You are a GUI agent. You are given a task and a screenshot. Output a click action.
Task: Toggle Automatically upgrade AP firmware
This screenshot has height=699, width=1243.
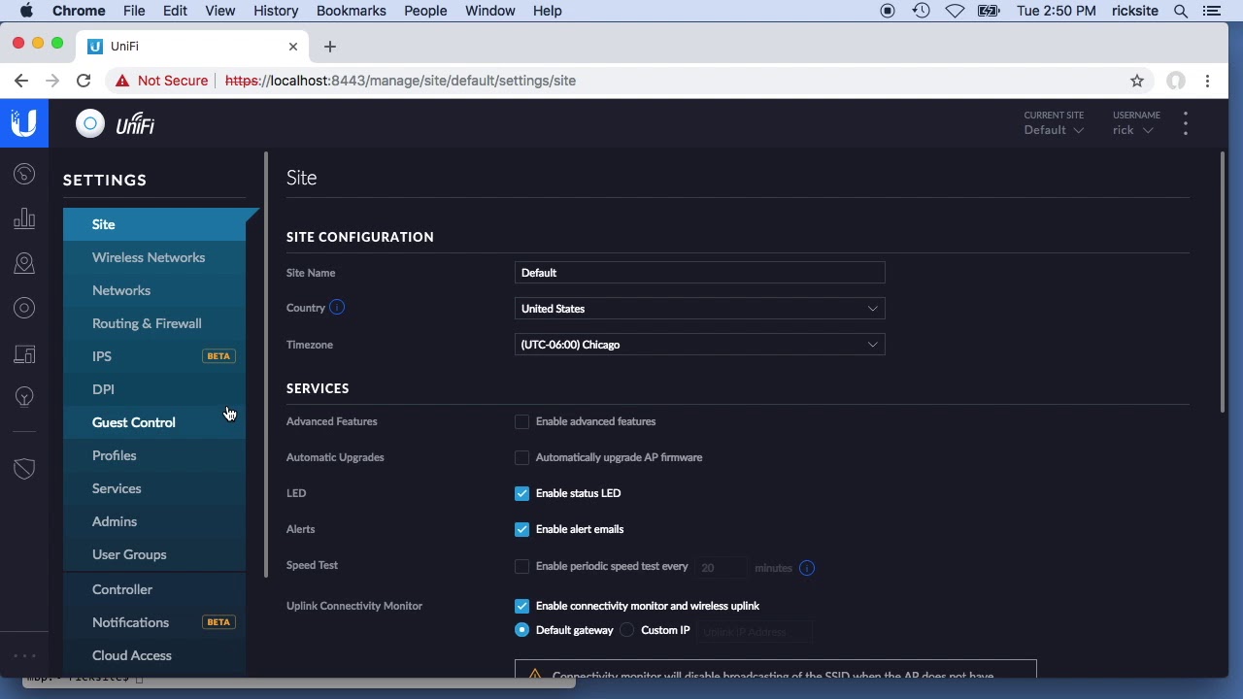(522, 457)
